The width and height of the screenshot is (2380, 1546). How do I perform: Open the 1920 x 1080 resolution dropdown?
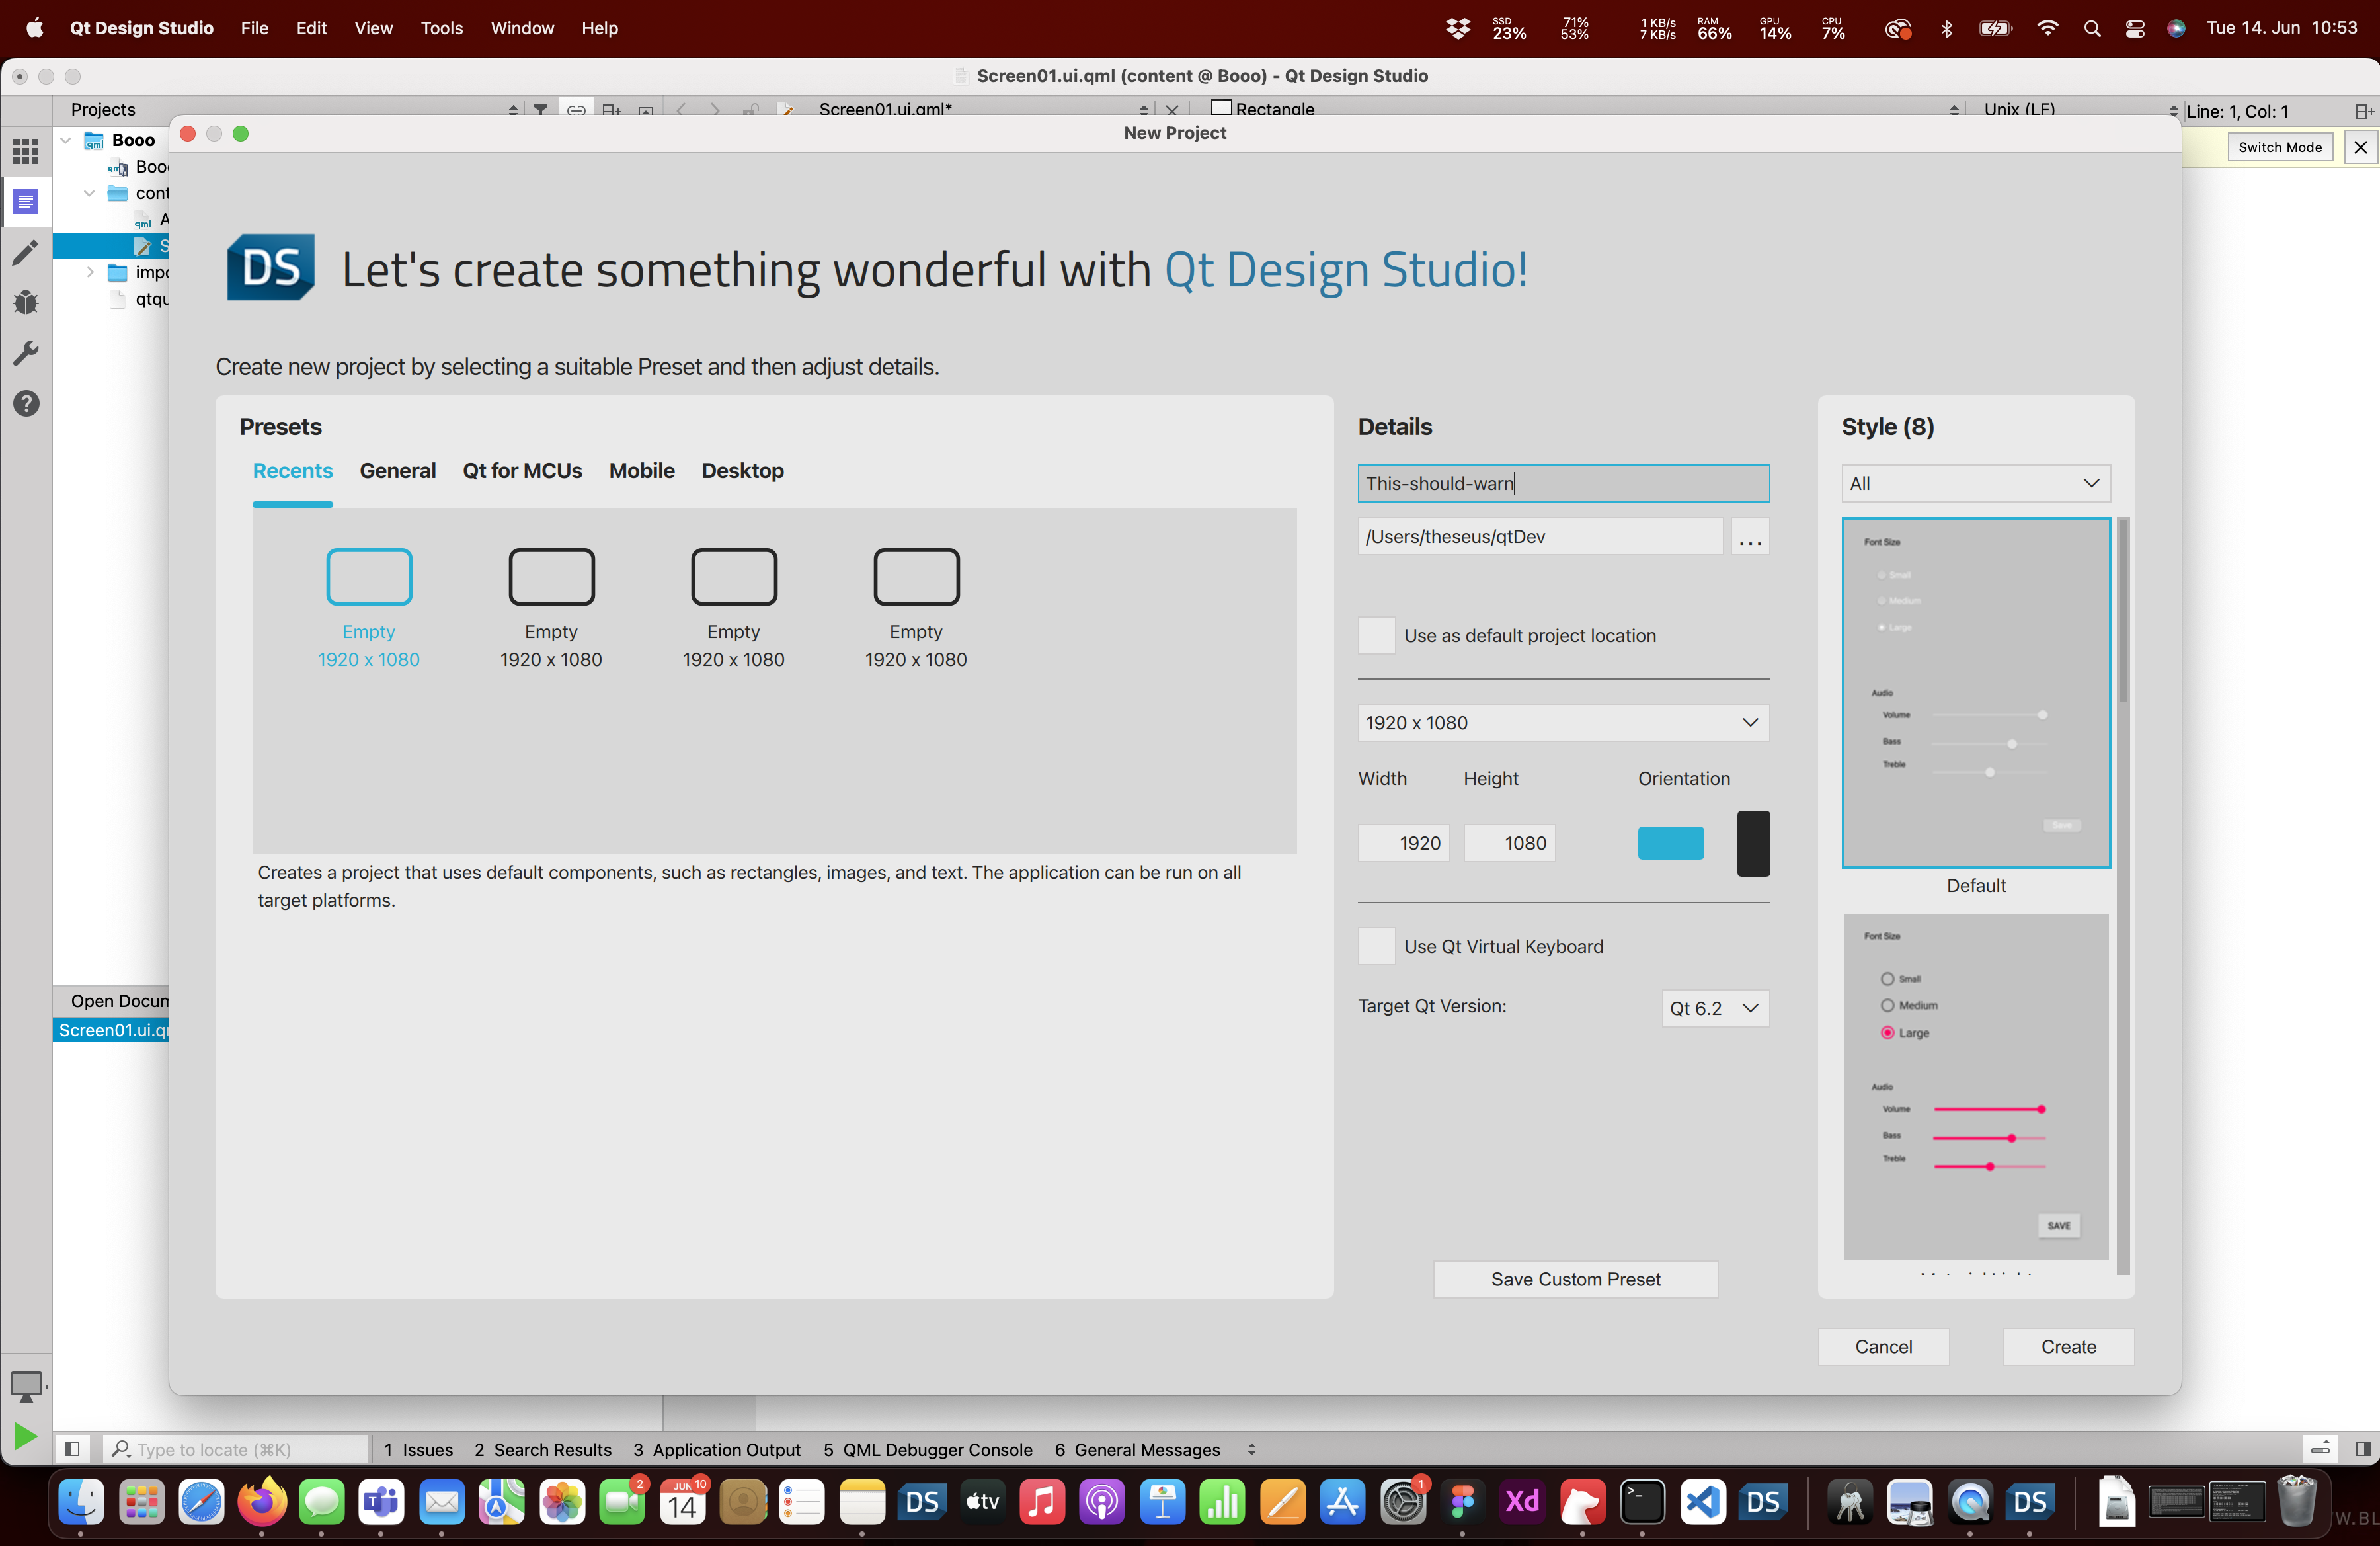tap(1562, 723)
